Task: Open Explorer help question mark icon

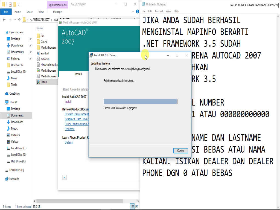Action: click(137, 11)
